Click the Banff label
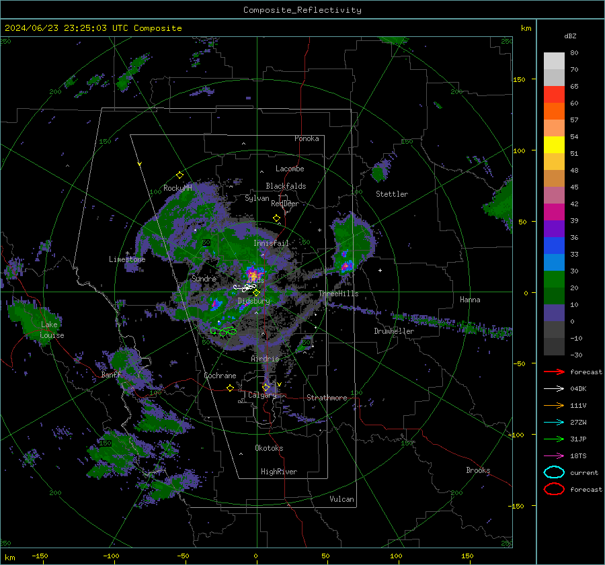 click(111, 375)
